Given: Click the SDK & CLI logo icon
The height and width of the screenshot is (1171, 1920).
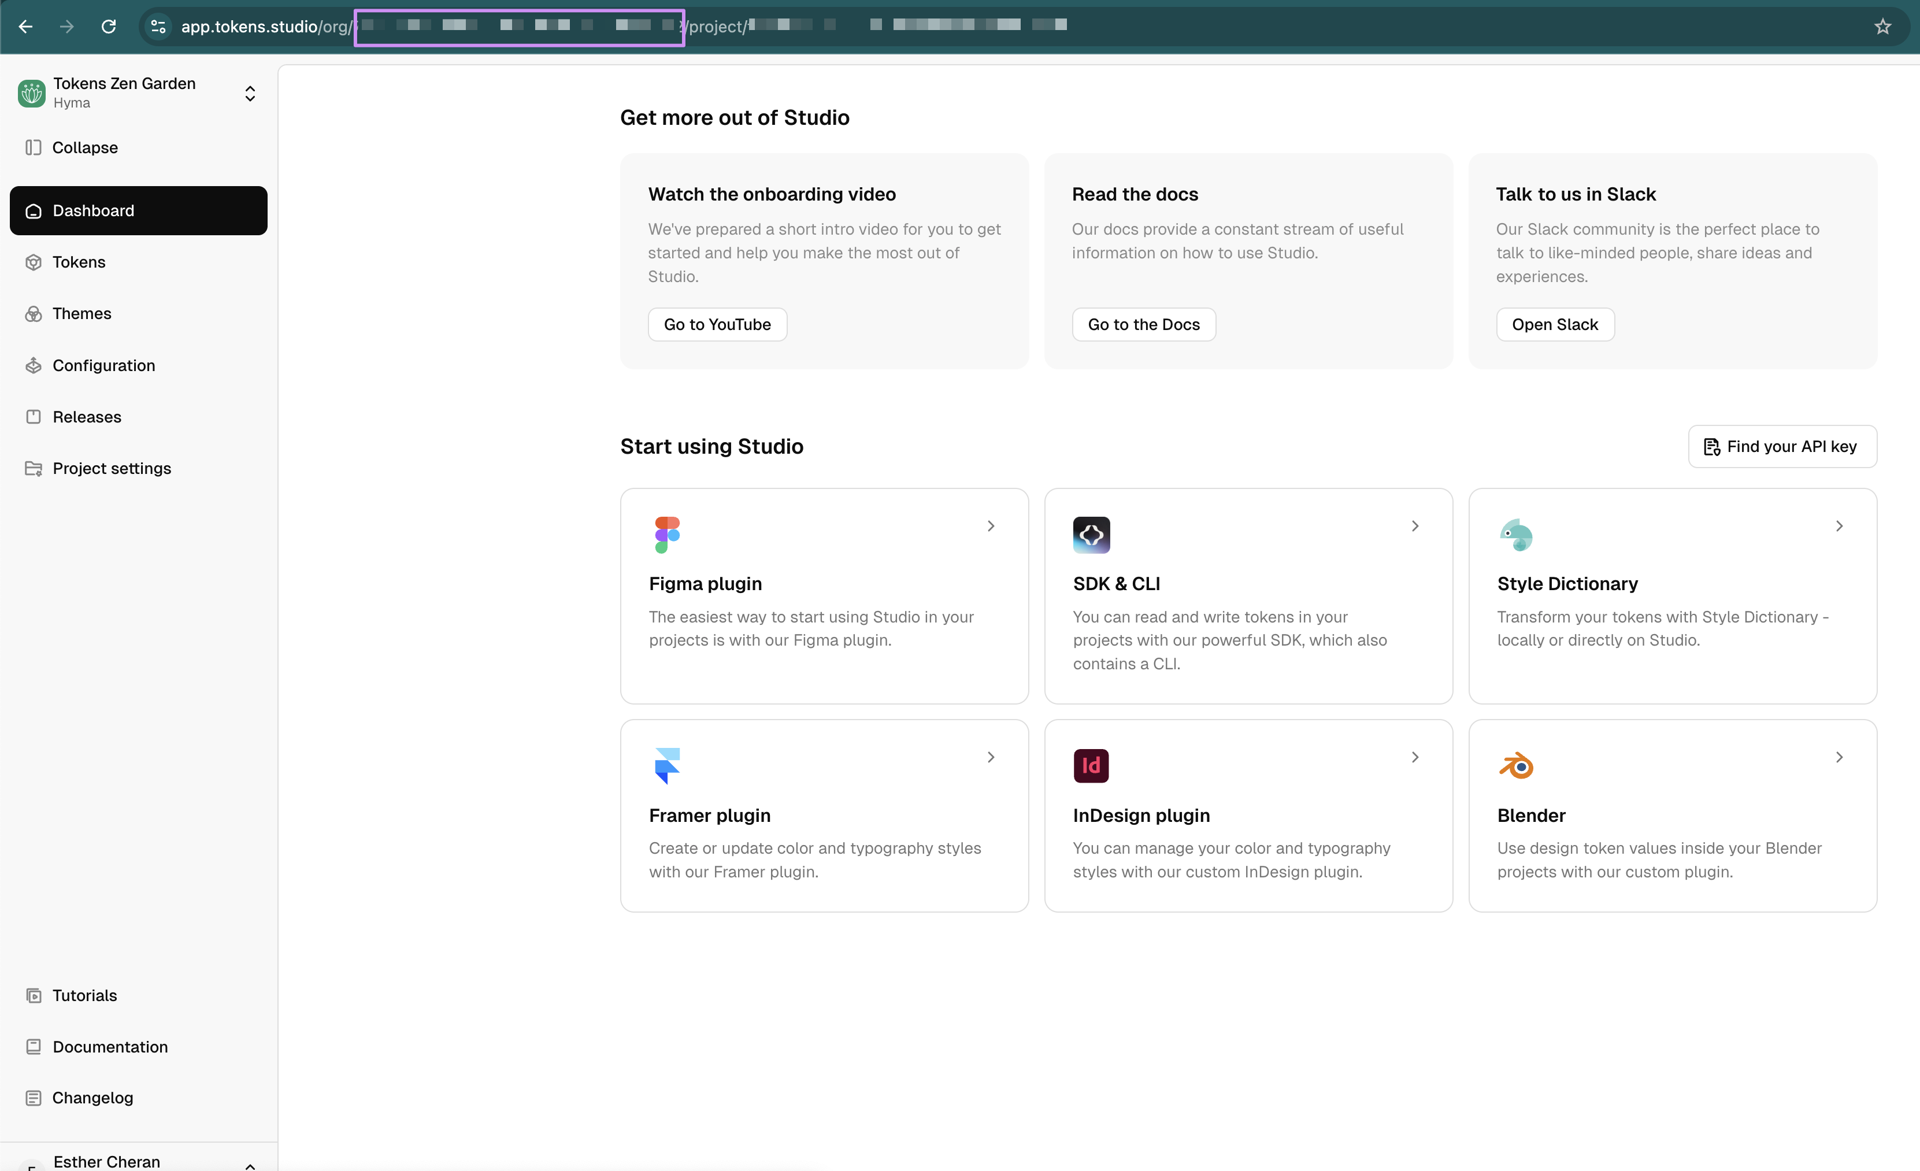Looking at the screenshot, I should [1091, 535].
